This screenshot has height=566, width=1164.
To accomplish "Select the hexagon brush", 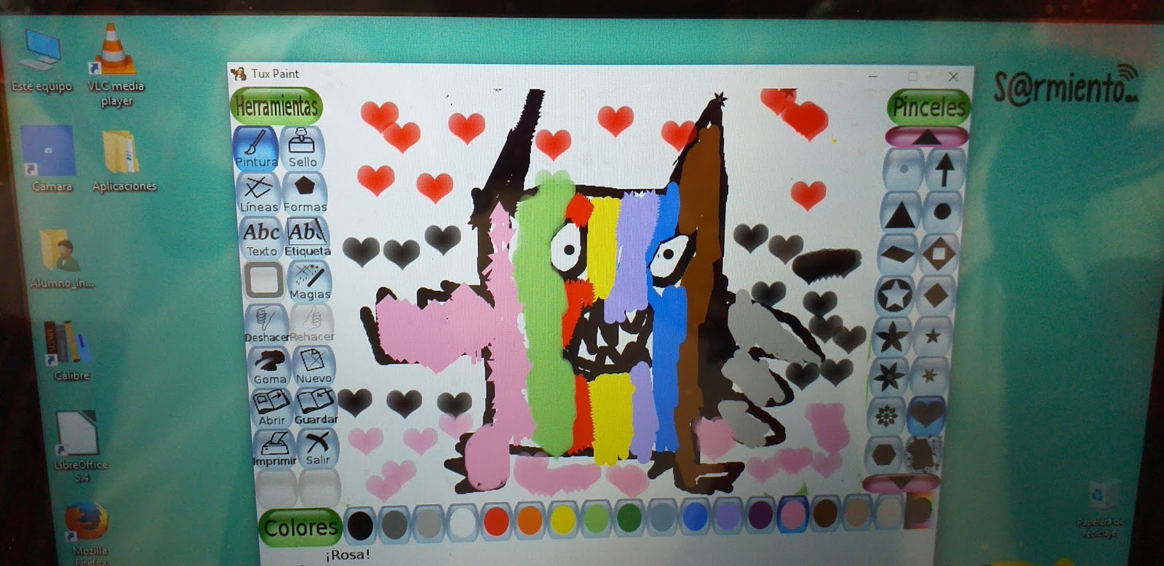I will coord(883,455).
